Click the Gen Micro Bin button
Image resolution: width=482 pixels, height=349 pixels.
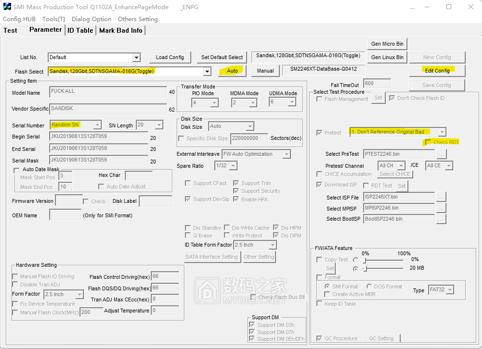pyautogui.click(x=387, y=44)
